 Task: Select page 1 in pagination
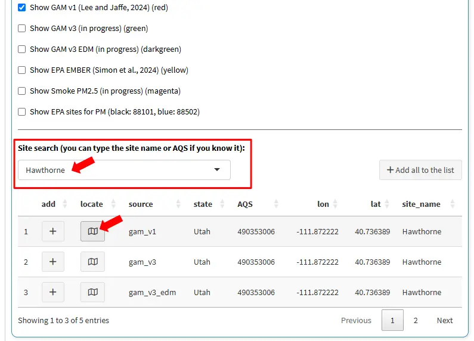click(392, 320)
